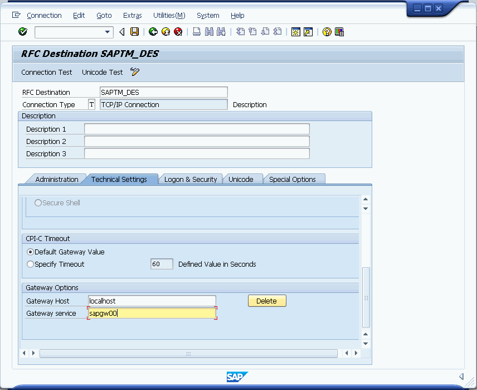Click the Create New Session icon
Viewport: 477px width, 390px height.
click(296, 32)
